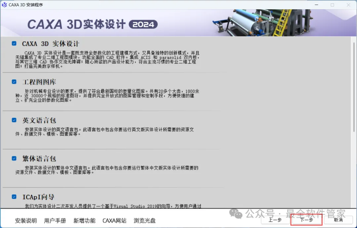Click the 下一步 button
This screenshot has width=357, height=228.
[306, 220]
